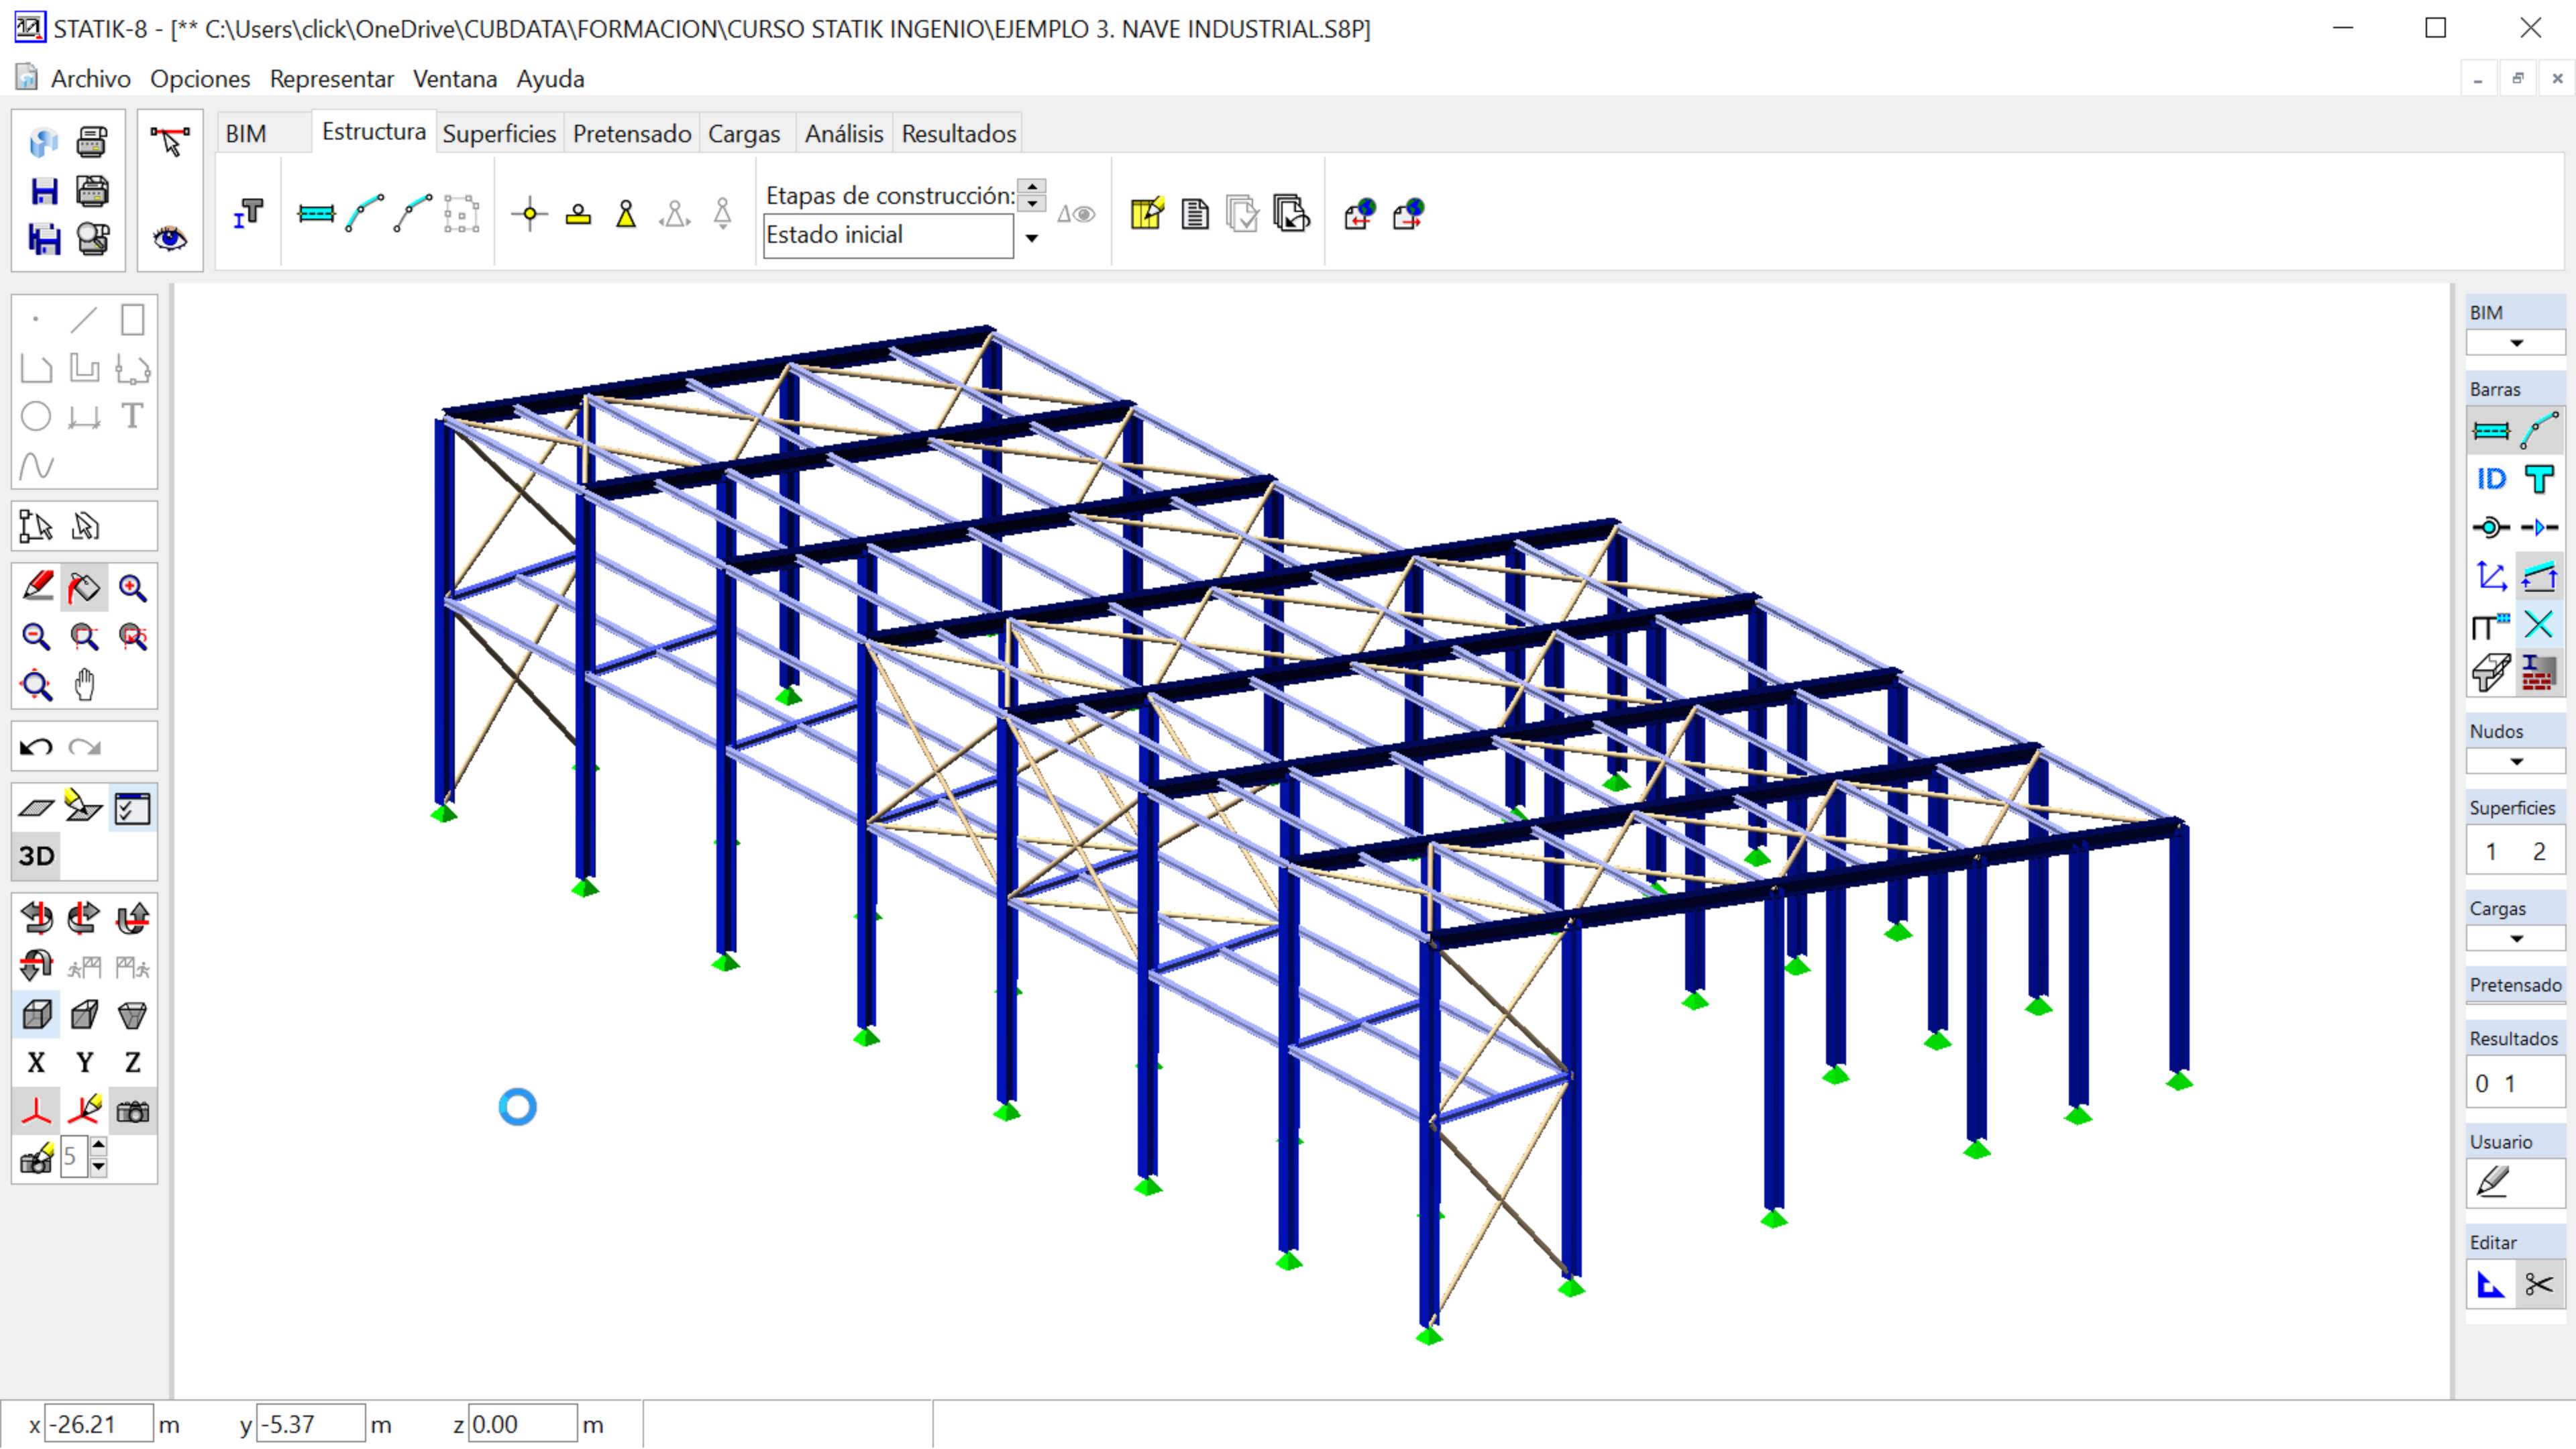This screenshot has width=2576, height=1449.
Task: Click the yellow support node icon
Action: [626, 214]
